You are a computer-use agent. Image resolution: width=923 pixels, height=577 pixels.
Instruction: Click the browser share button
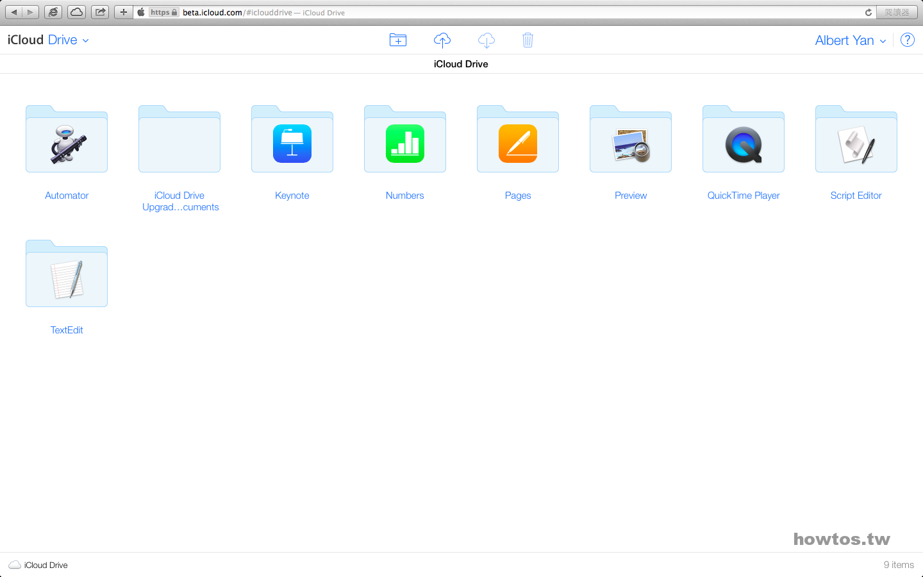tap(100, 12)
